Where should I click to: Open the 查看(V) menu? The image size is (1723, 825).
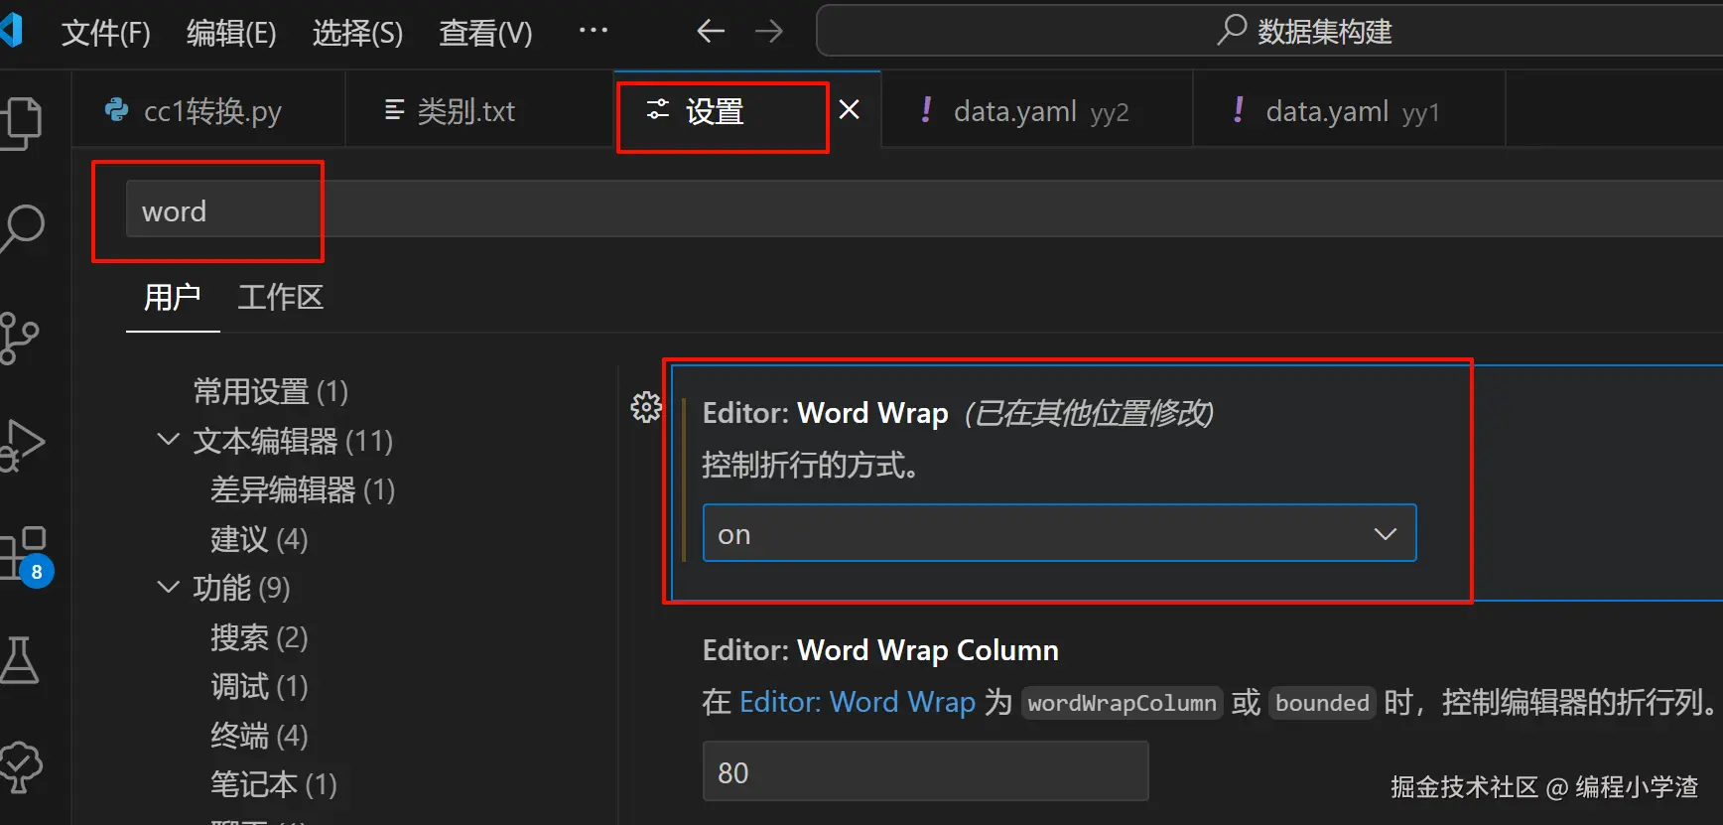pos(485,33)
